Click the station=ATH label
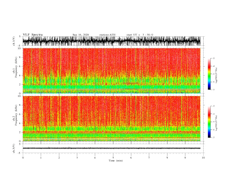Viewport: 229px width, 177px height. (x=107, y=35)
